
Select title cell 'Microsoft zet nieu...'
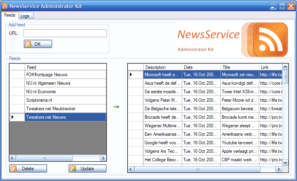(240, 75)
